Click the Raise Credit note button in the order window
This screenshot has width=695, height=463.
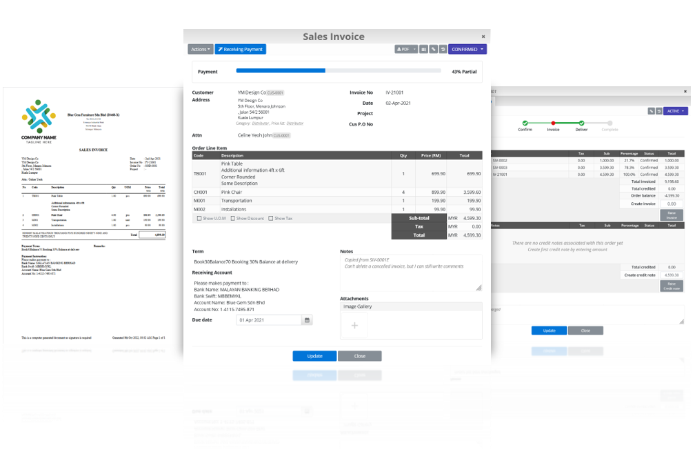click(672, 286)
